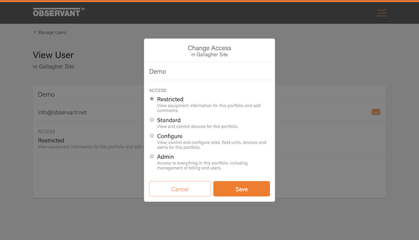Image resolution: width=419 pixels, height=240 pixels.
Task: Click the orange envelope email icon
Action: pyautogui.click(x=376, y=112)
